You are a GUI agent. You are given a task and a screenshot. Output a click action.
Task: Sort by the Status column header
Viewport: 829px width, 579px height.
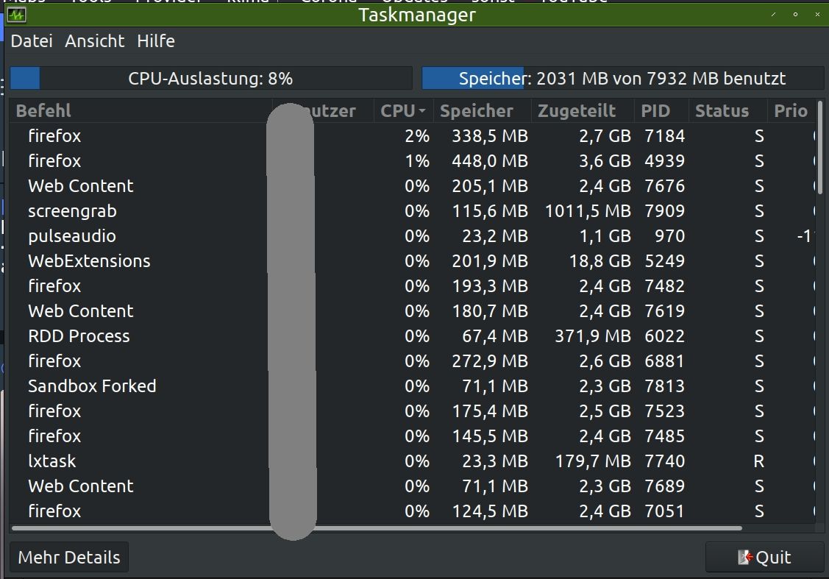tap(727, 111)
